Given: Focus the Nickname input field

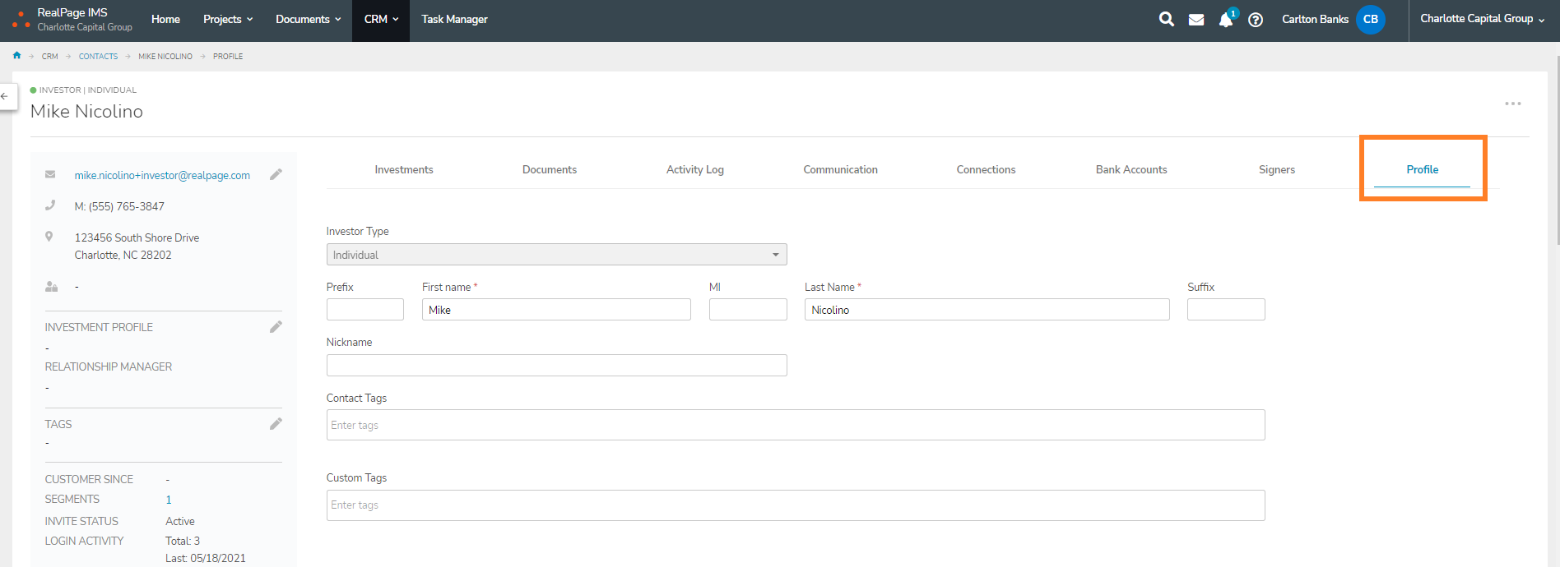Looking at the screenshot, I should coord(557,366).
